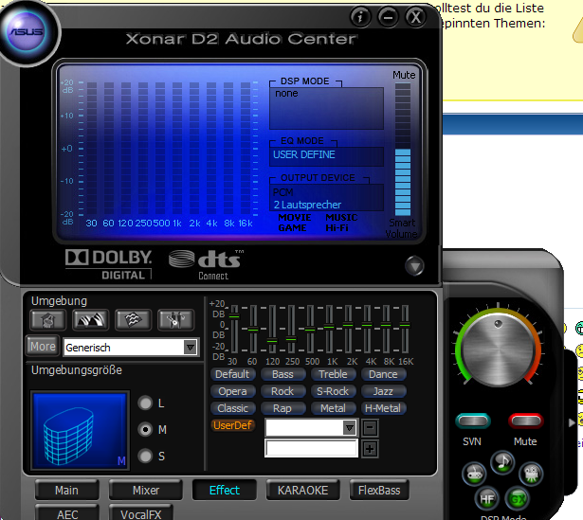Toggle the SVN smart volume switch
The image size is (583, 520).
coord(473,421)
